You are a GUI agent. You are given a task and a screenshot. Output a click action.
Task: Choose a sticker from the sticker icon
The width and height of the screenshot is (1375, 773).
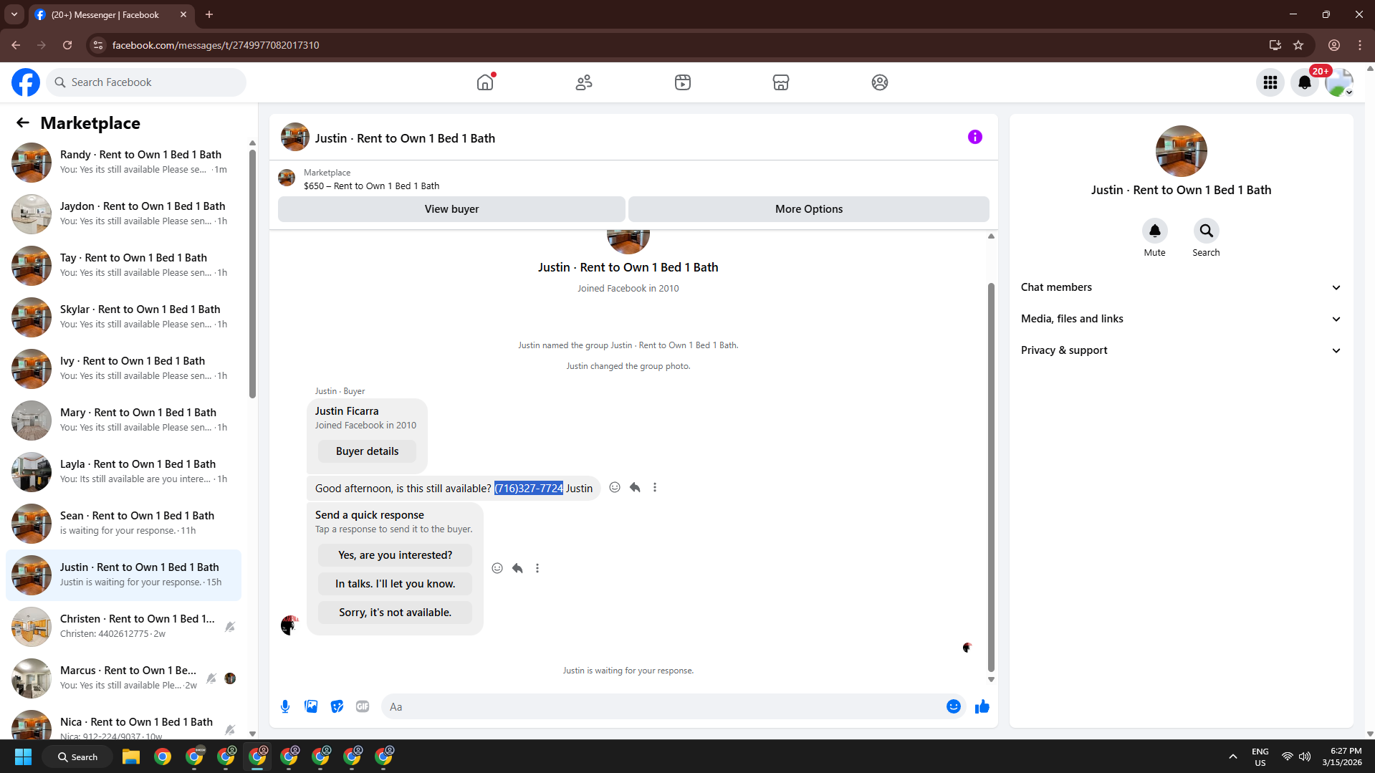coord(337,706)
